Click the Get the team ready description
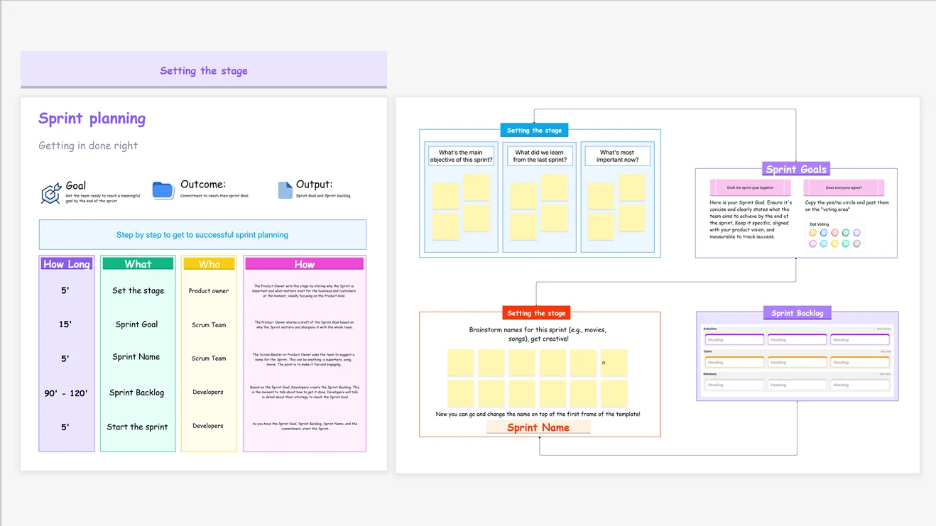This screenshot has width=936, height=526. [x=102, y=198]
